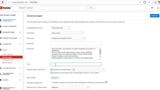The image size is (160, 90).
Task: Click the reader mode icon in address bar
Action: (x=145, y=2)
